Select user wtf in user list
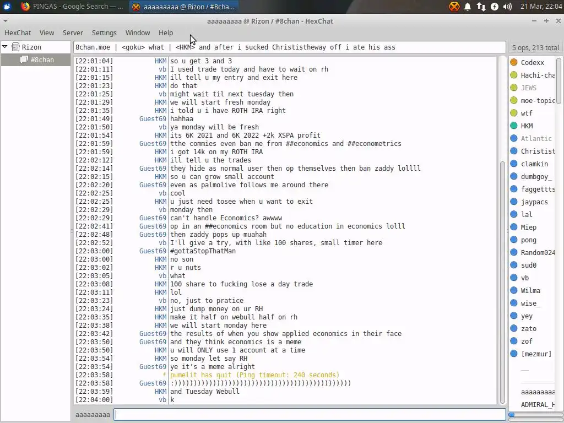The width and height of the screenshot is (564, 423). click(x=527, y=113)
